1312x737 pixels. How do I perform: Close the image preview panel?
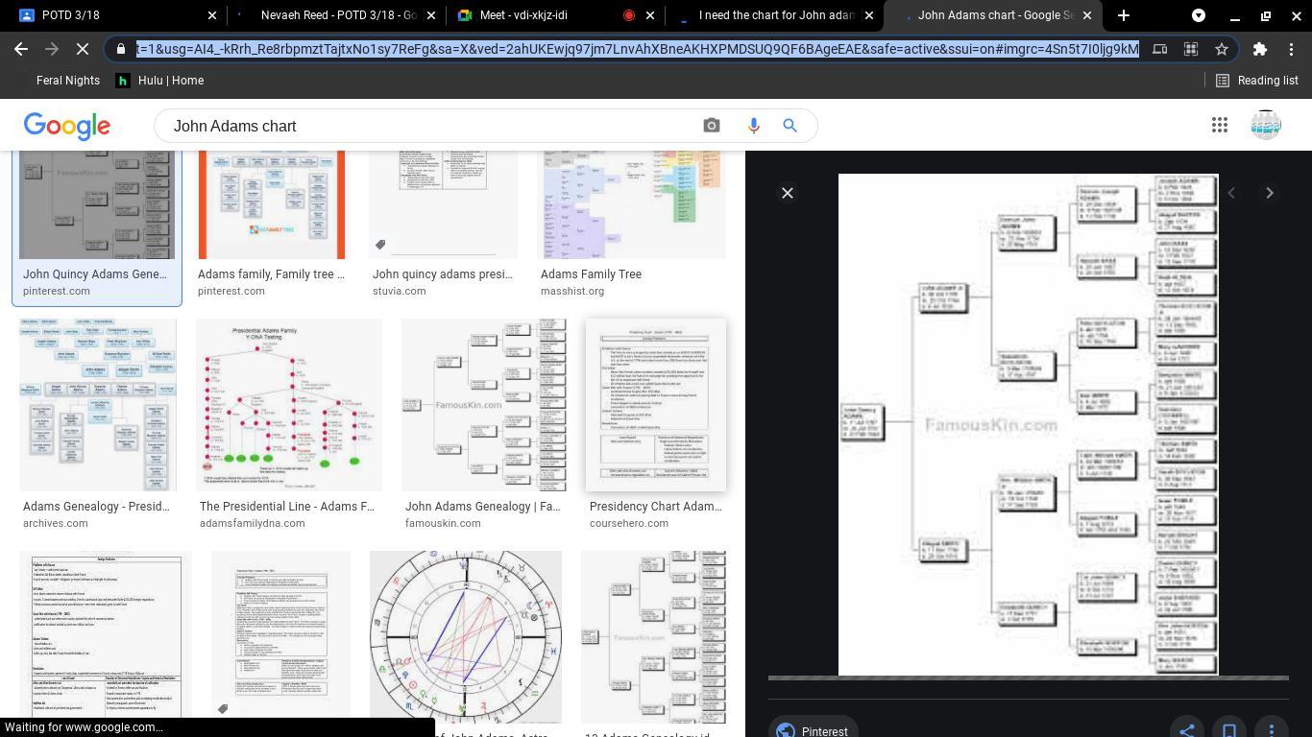(x=787, y=193)
